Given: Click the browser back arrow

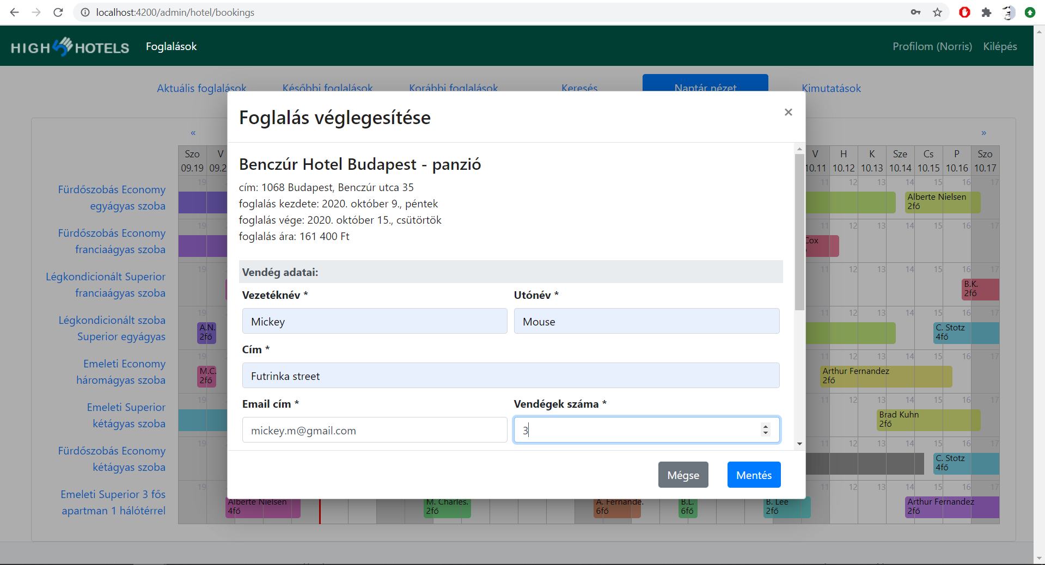Looking at the screenshot, I should 15,12.
